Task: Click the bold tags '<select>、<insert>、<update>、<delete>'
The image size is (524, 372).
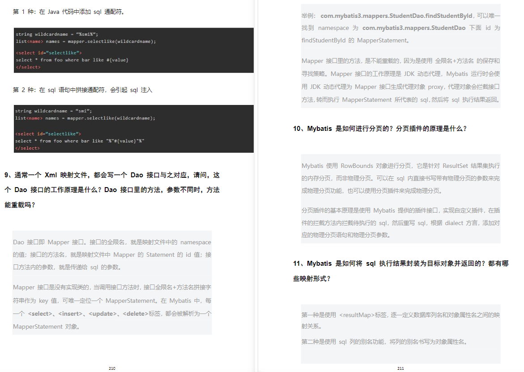Action: (x=88, y=313)
